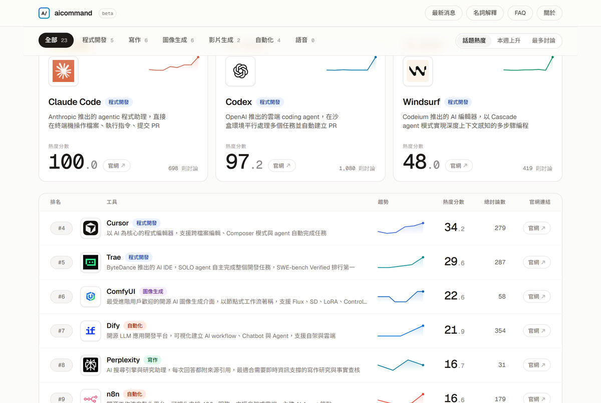
Task: Click the beta badge
Action: point(108,13)
